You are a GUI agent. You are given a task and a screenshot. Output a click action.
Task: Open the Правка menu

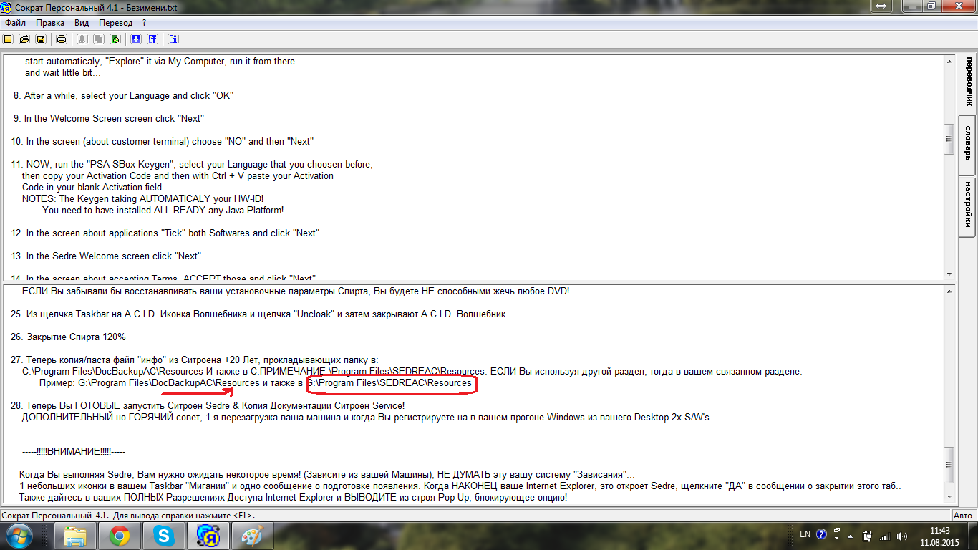tap(50, 23)
